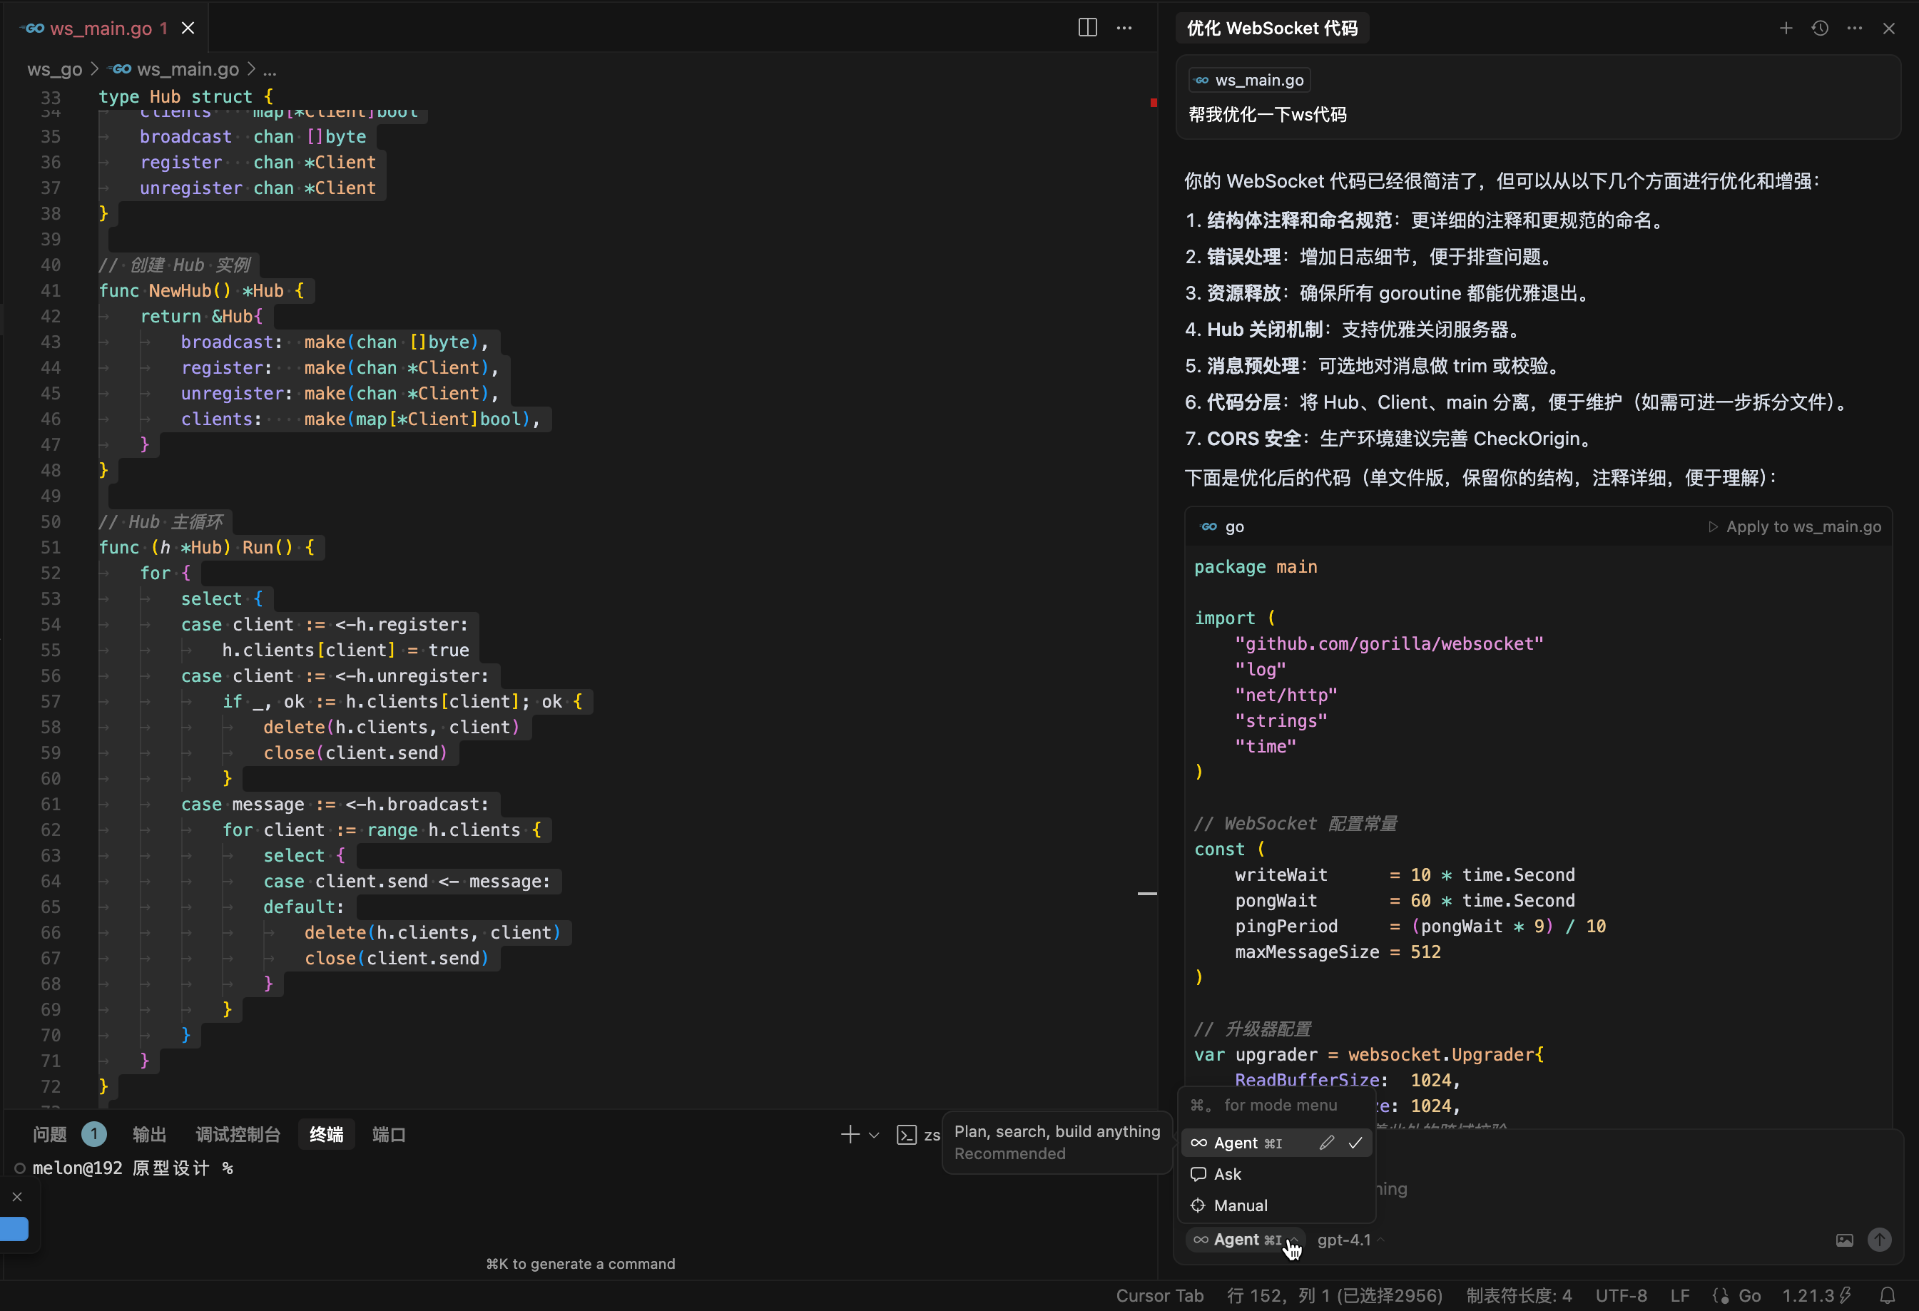Click the split editor icon
The height and width of the screenshot is (1311, 1919).
click(1087, 27)
